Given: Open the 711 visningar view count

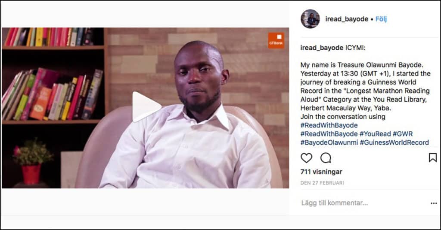Looking at the screenshot, I should (321, 172).
